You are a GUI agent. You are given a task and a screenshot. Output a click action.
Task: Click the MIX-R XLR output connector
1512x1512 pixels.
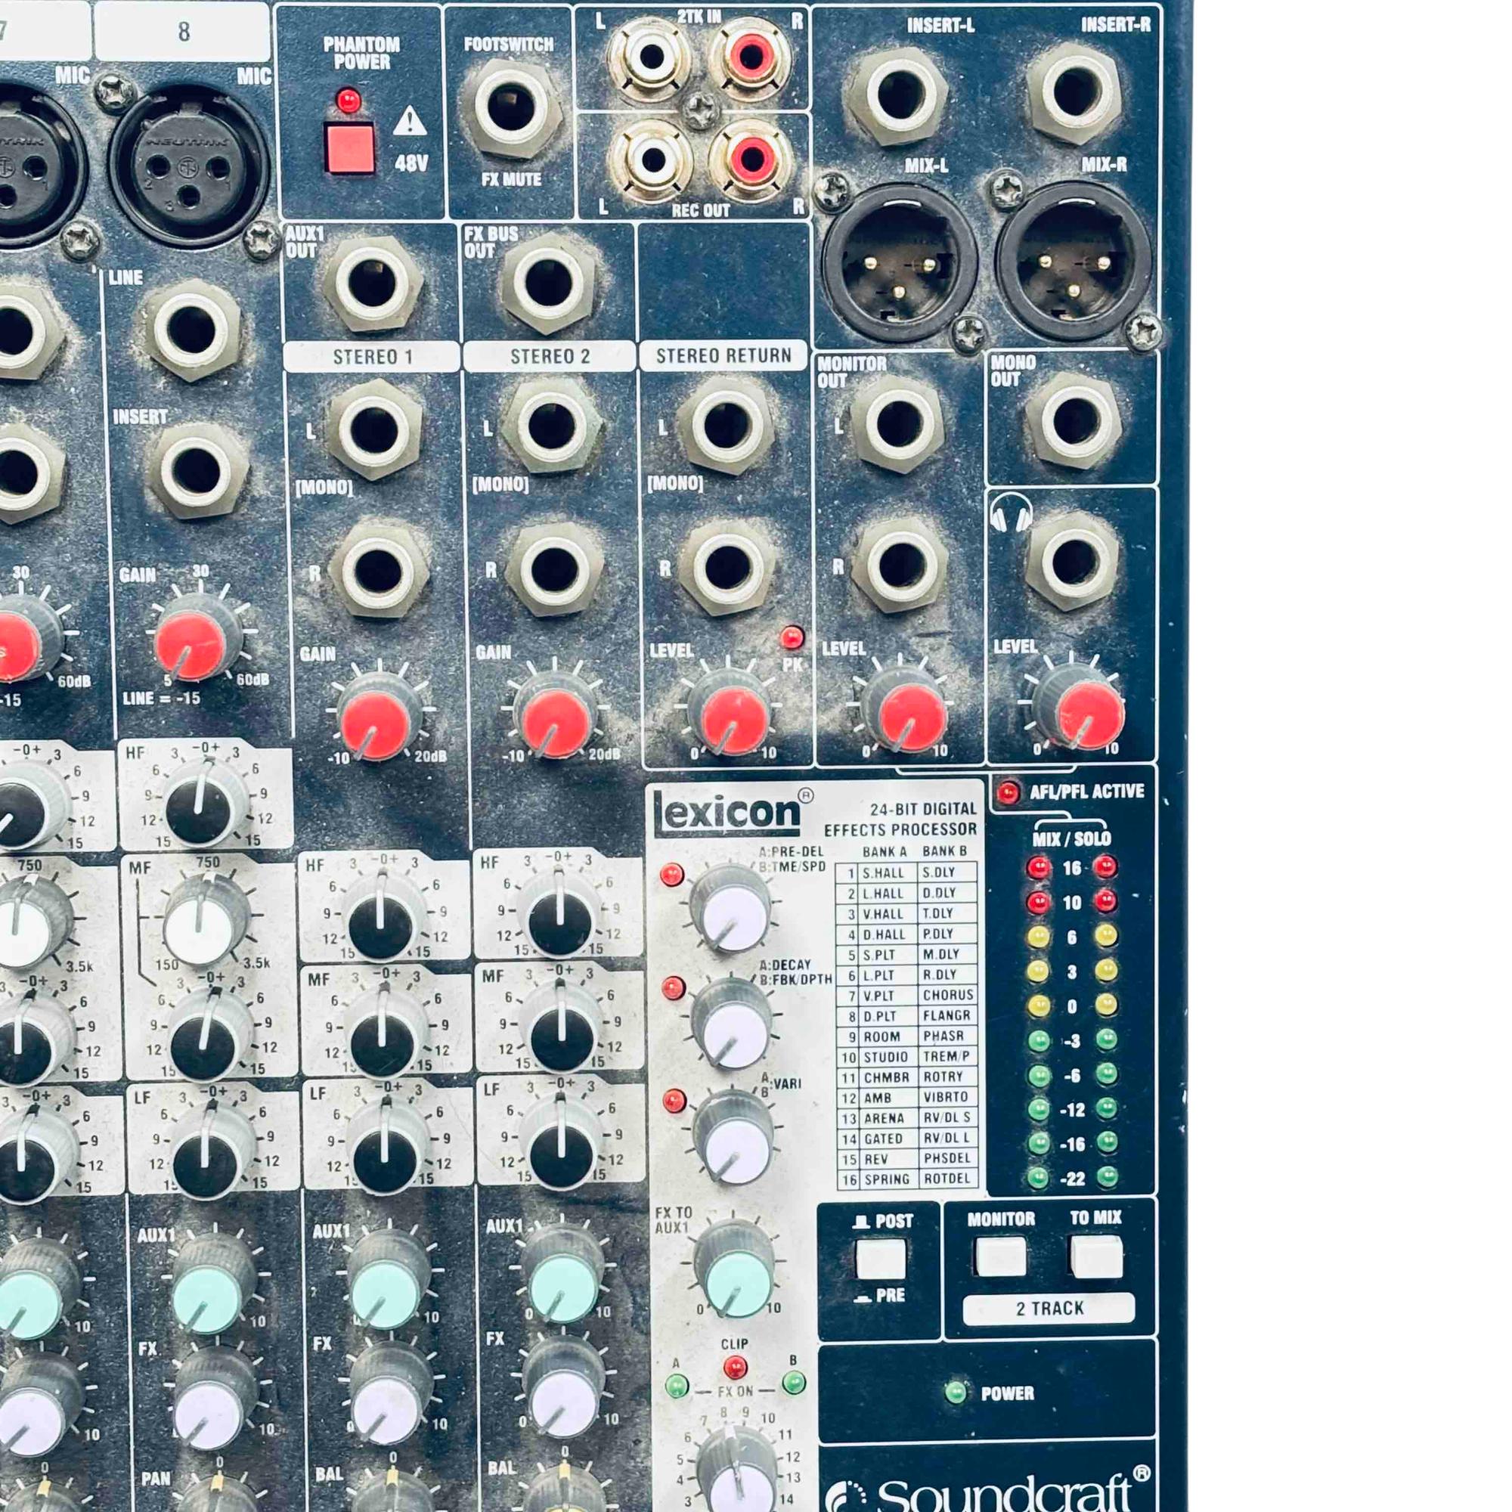[1074, 263]
